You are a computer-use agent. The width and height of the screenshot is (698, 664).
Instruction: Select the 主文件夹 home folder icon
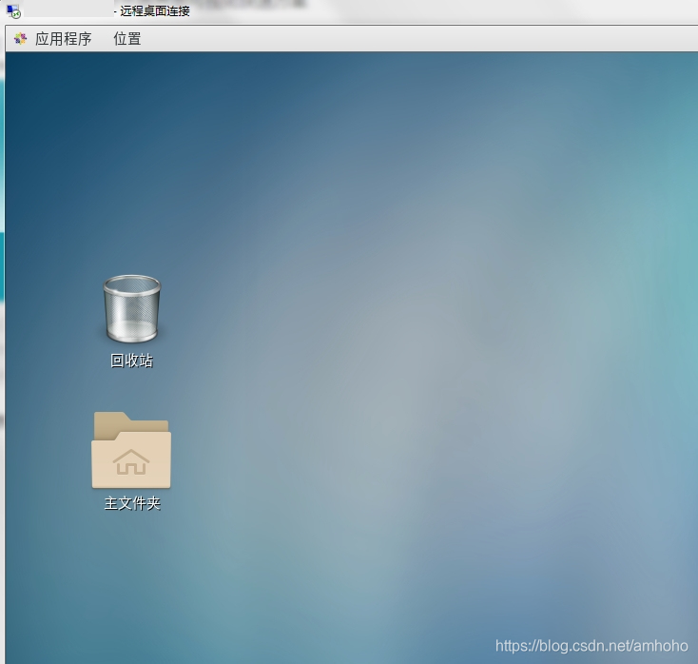pos(131,450)
